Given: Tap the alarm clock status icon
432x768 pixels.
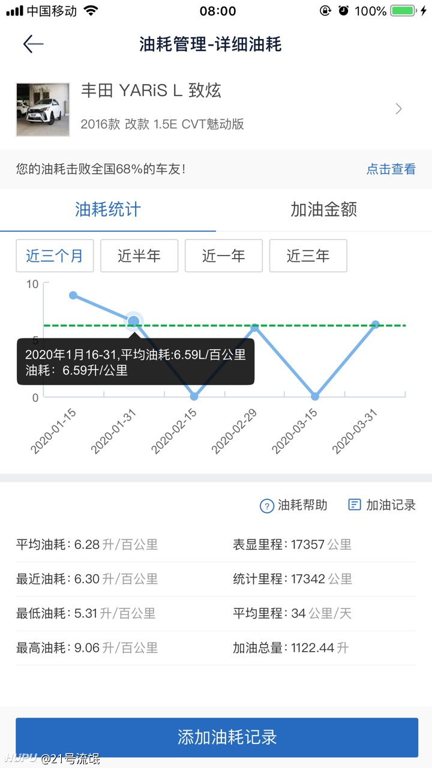Looking at the screenshot, I should 343,11.
